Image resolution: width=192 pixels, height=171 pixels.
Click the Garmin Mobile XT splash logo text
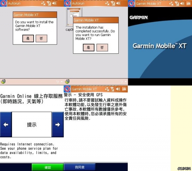[x=160, y=46]
